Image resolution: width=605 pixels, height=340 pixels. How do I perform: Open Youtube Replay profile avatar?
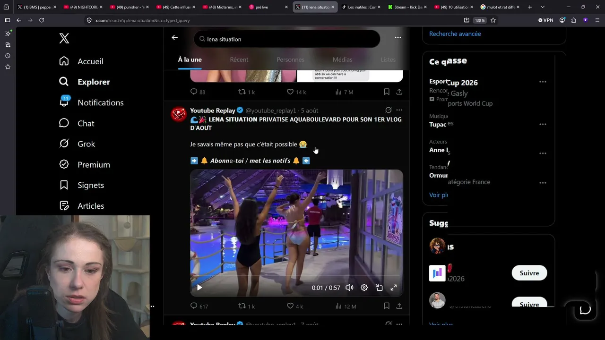(x=179, y=114)
